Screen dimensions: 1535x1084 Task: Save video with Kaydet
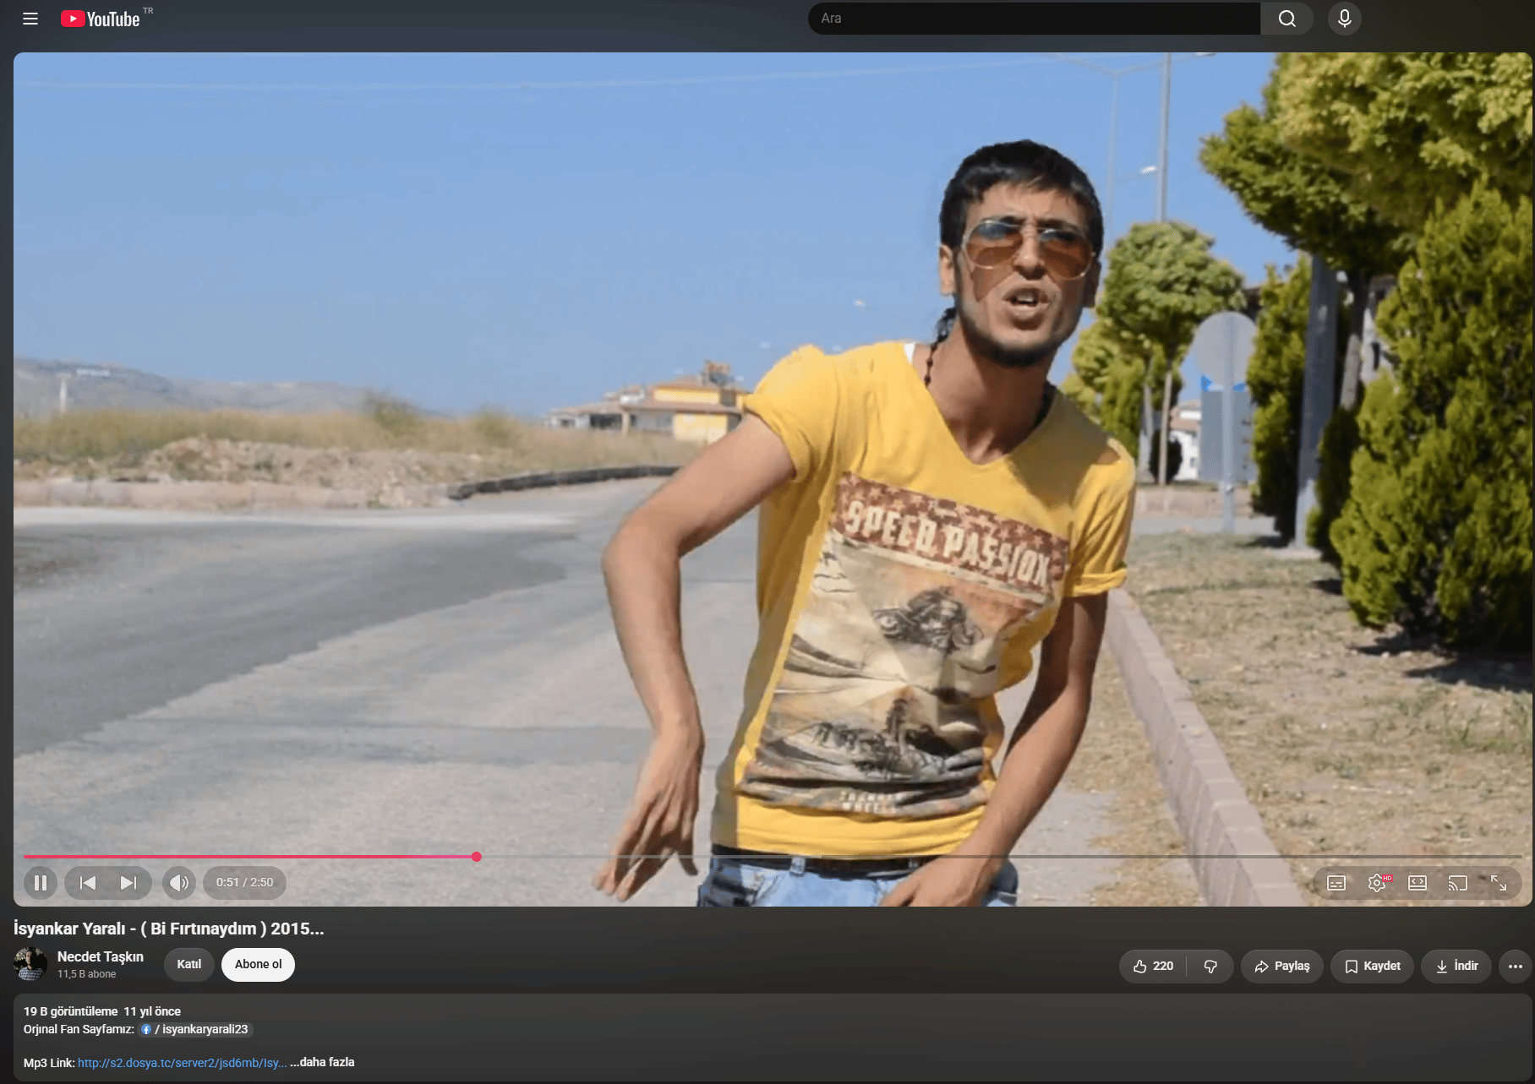pos(1372,967)
